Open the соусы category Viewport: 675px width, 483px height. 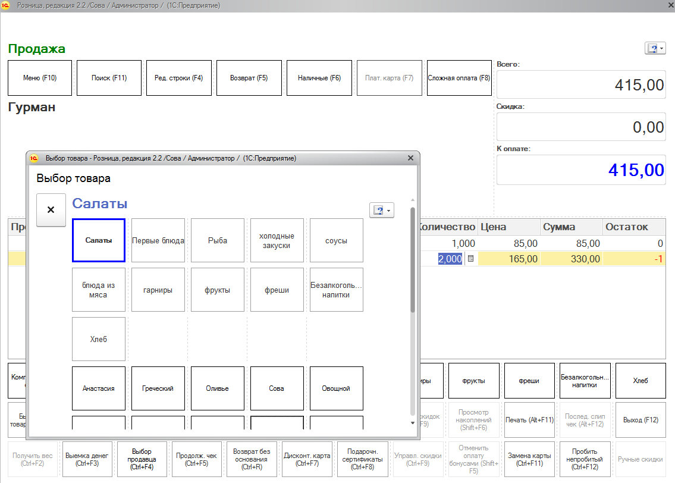pyautogui.click(x=336, y=240)
